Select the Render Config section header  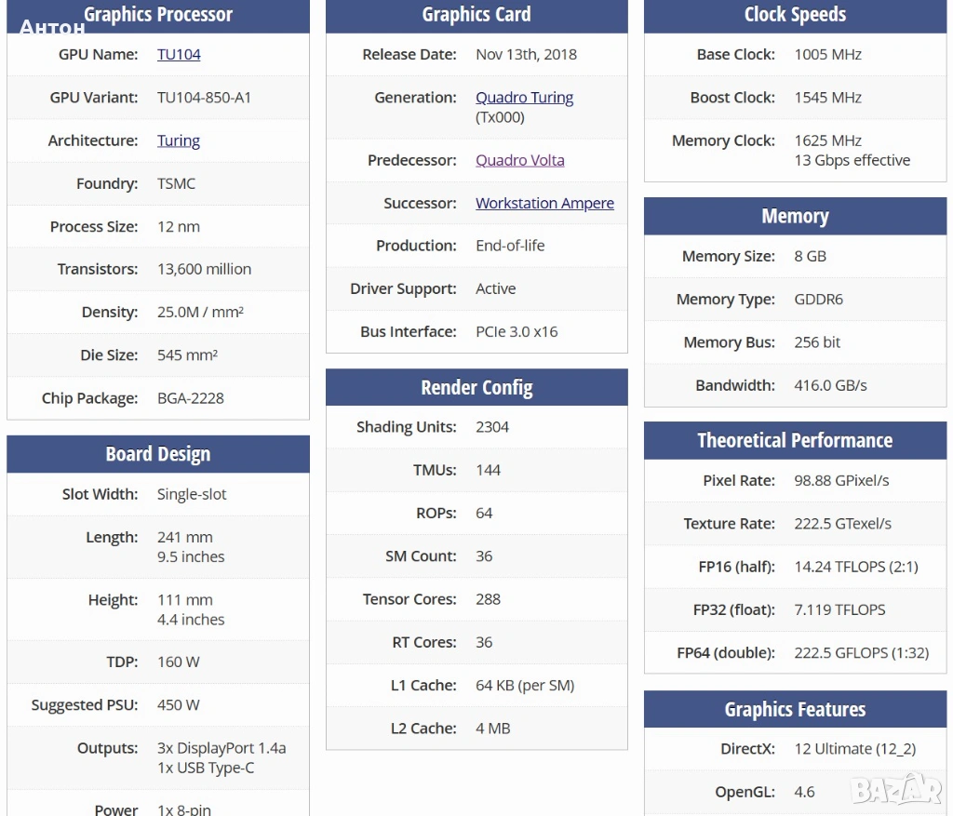476,387
